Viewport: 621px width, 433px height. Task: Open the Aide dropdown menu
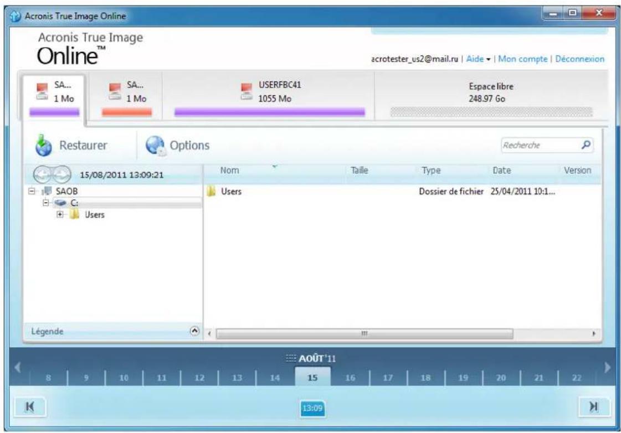point(478,59)
